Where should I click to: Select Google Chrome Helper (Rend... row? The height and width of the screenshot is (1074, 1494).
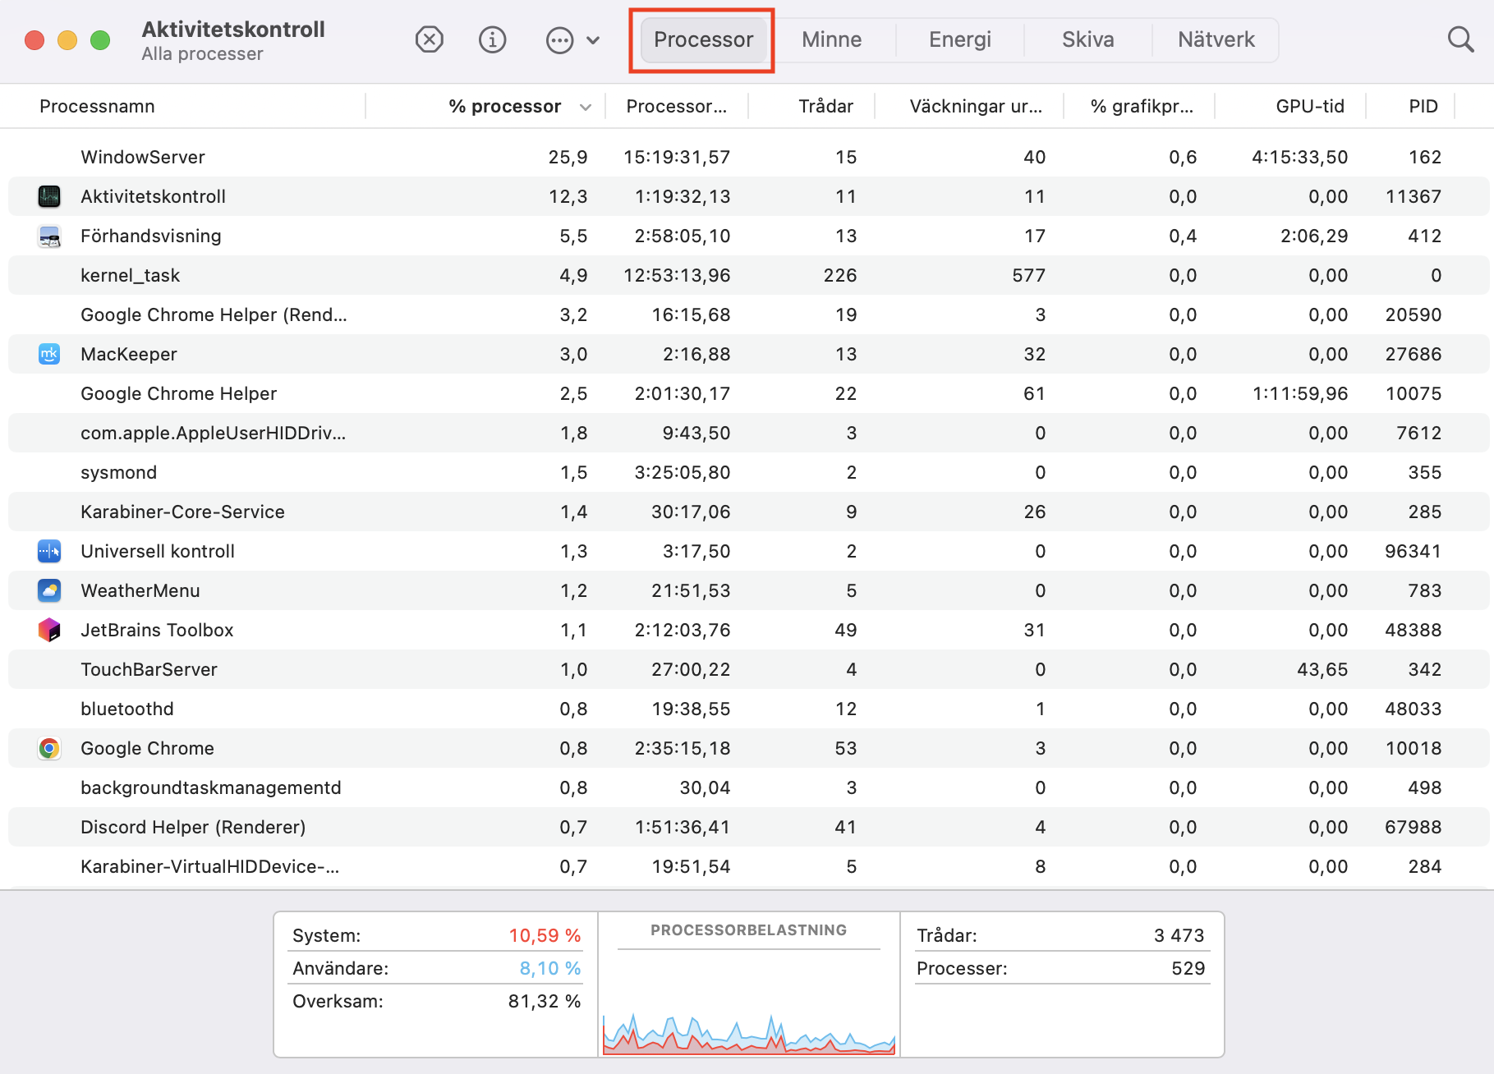[748, 314]
